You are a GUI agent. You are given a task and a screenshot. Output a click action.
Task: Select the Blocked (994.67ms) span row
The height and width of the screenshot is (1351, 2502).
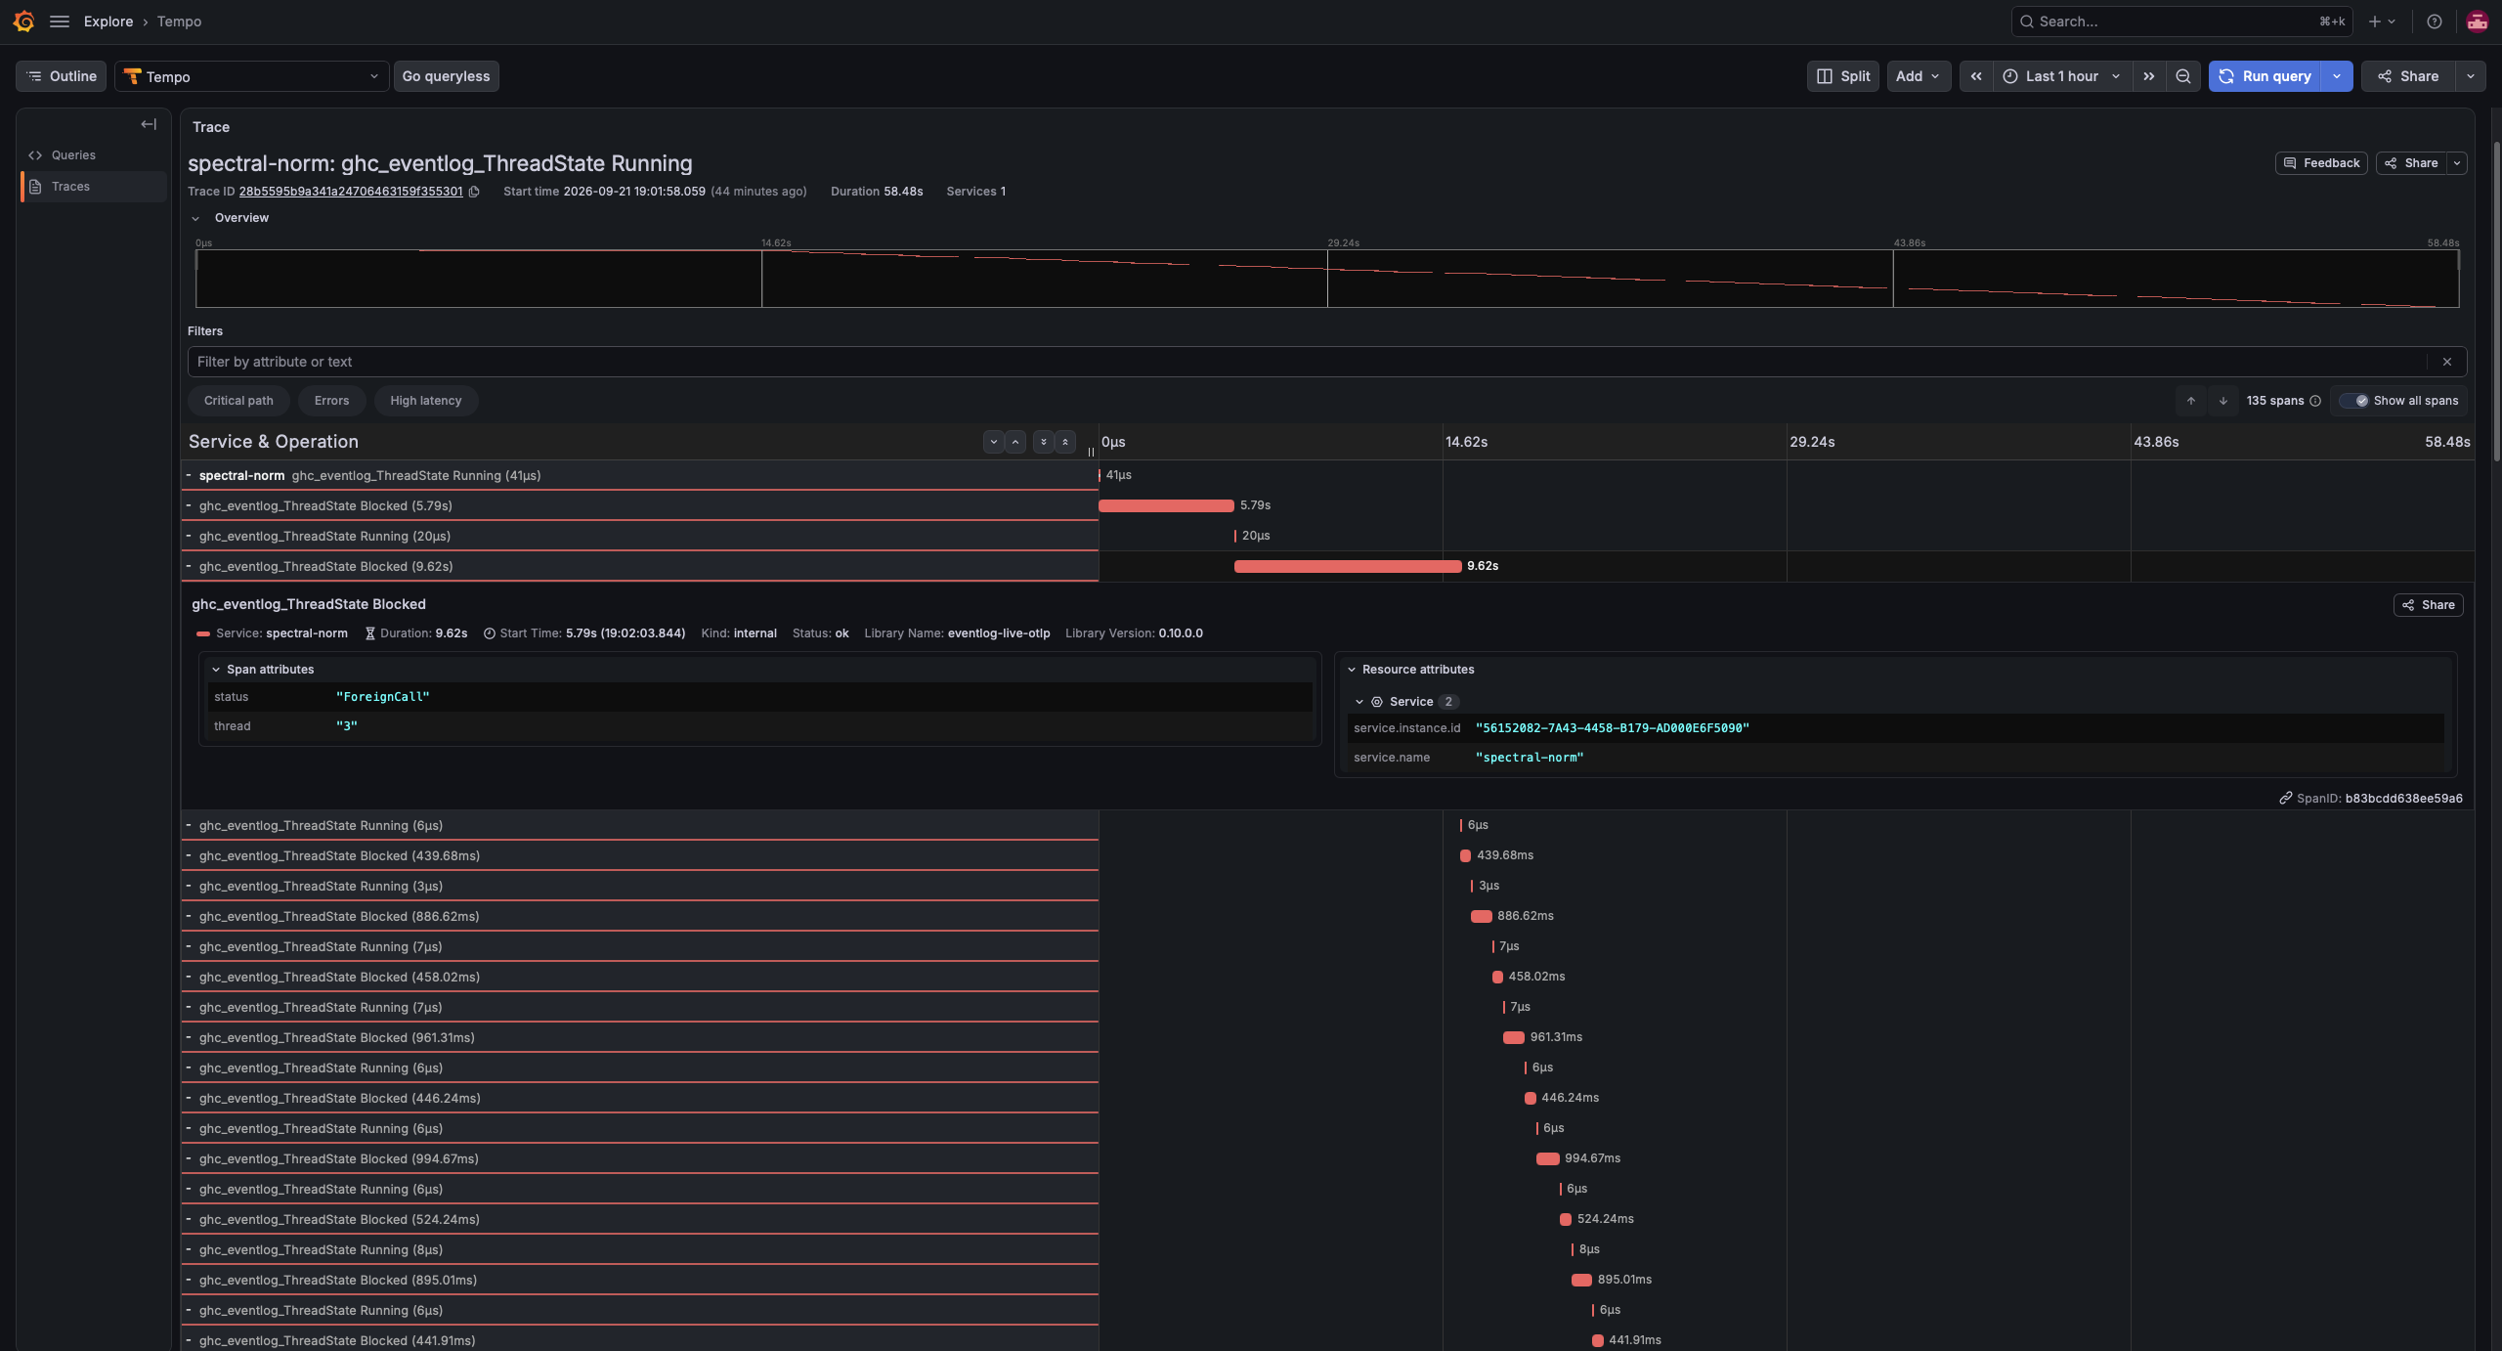click(640, 1158)
